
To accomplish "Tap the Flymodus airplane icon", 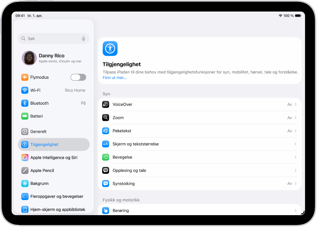I will click(25, 77).
